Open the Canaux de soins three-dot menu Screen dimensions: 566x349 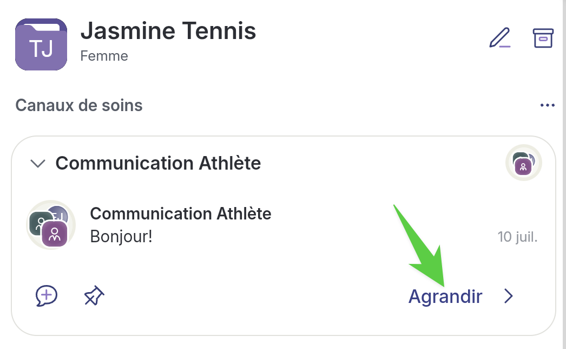pos(548,105)
